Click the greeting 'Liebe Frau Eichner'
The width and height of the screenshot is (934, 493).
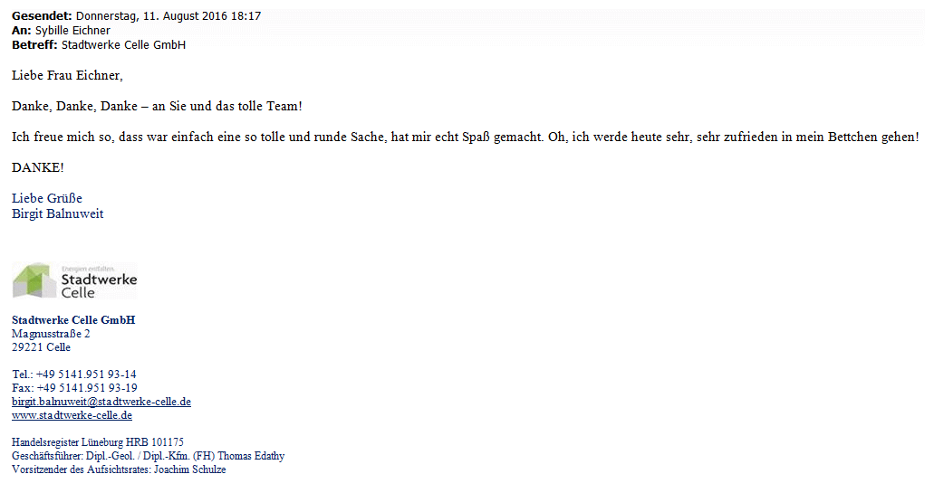pyautogui.click(x=66, y=75)
